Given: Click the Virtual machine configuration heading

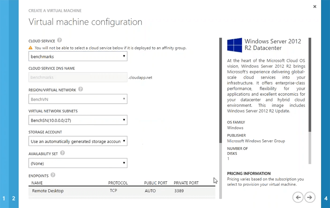Looking at the screenshot, I should pos(85,22).
